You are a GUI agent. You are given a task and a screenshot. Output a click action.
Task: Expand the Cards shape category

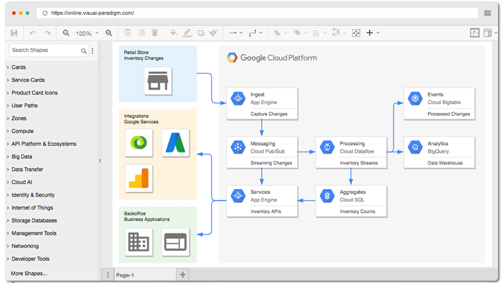coord(52,67)
